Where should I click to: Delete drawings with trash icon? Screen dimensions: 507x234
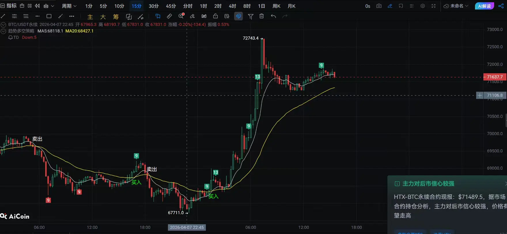tap(262, 16)
